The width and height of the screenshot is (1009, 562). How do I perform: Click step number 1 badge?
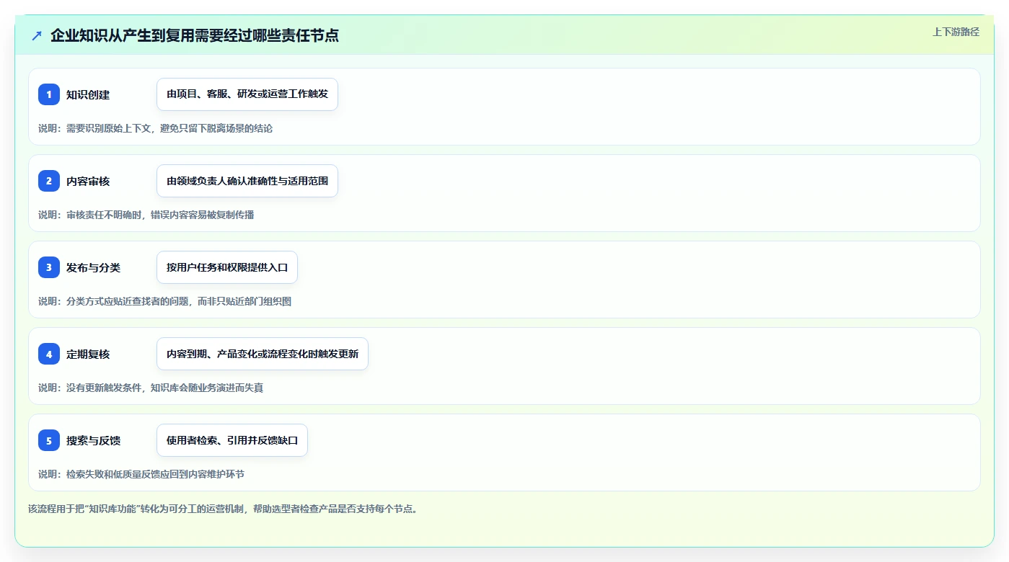click(49, 94)
